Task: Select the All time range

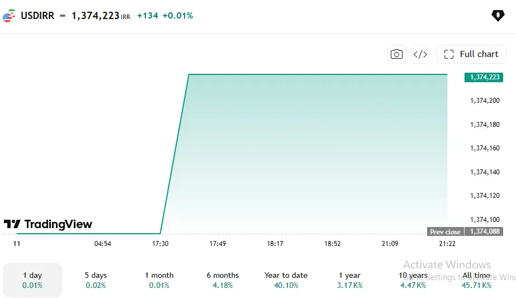Action: coord(476,280)
